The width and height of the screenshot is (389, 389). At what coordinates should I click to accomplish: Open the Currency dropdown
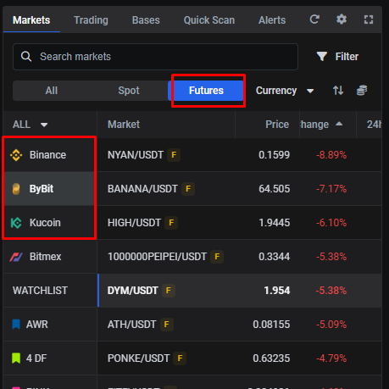(x=285, y=91)
